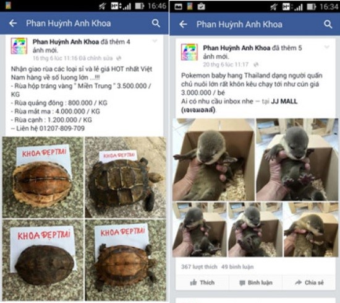Tap back arrow in left screen header
The image size is (340, 303).
(13, 23)
